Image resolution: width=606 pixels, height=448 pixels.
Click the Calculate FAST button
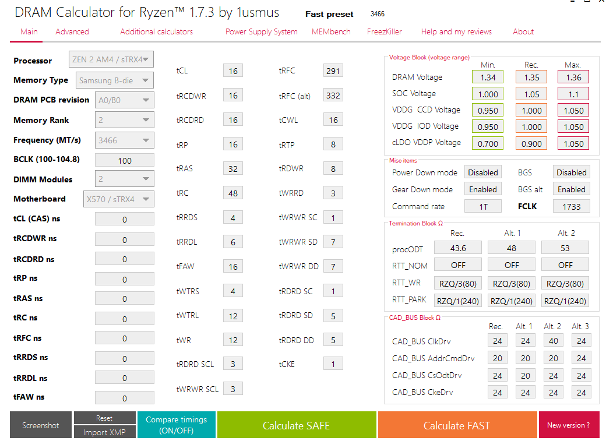[x=457, y=425]
